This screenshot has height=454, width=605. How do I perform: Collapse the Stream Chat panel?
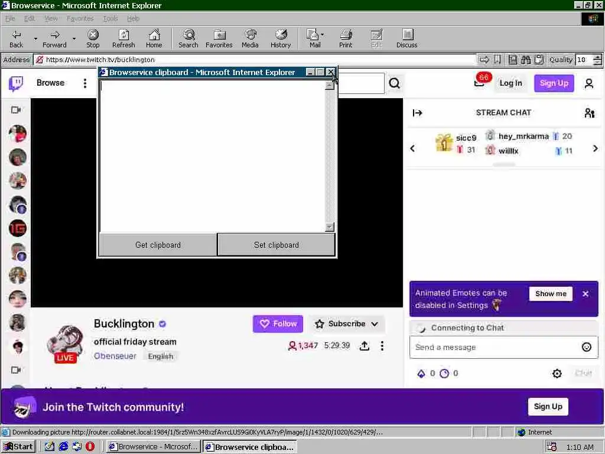(418, 113)
